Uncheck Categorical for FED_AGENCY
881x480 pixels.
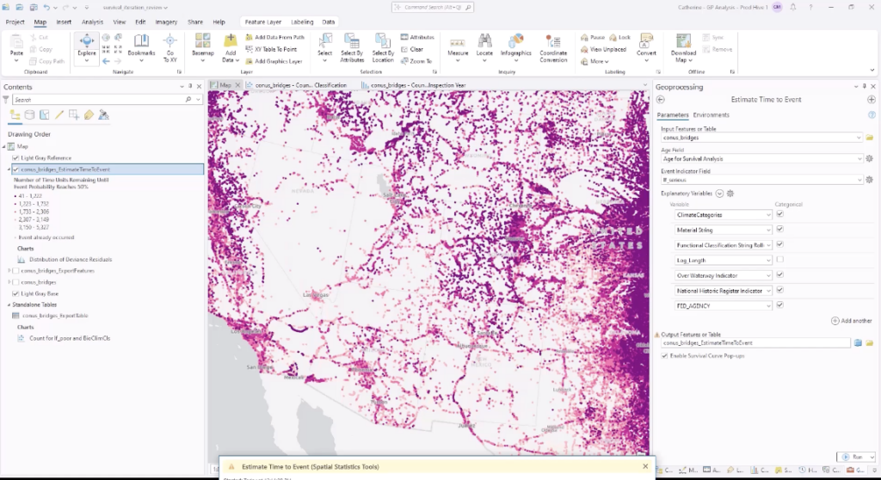[x=779, y=305]
